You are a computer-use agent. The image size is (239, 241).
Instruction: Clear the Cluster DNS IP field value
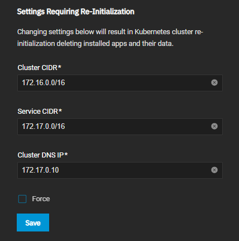click(x=214, y=170)
